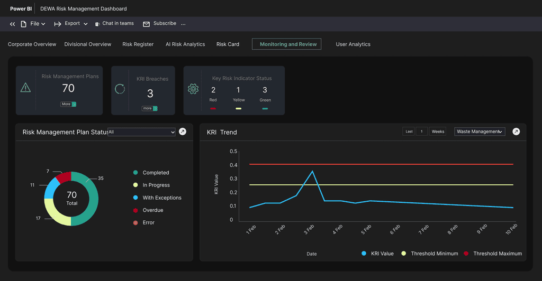Click the Yellow count 1
Image resolution: width=542 pixels, height=281 pixels.
238,90
